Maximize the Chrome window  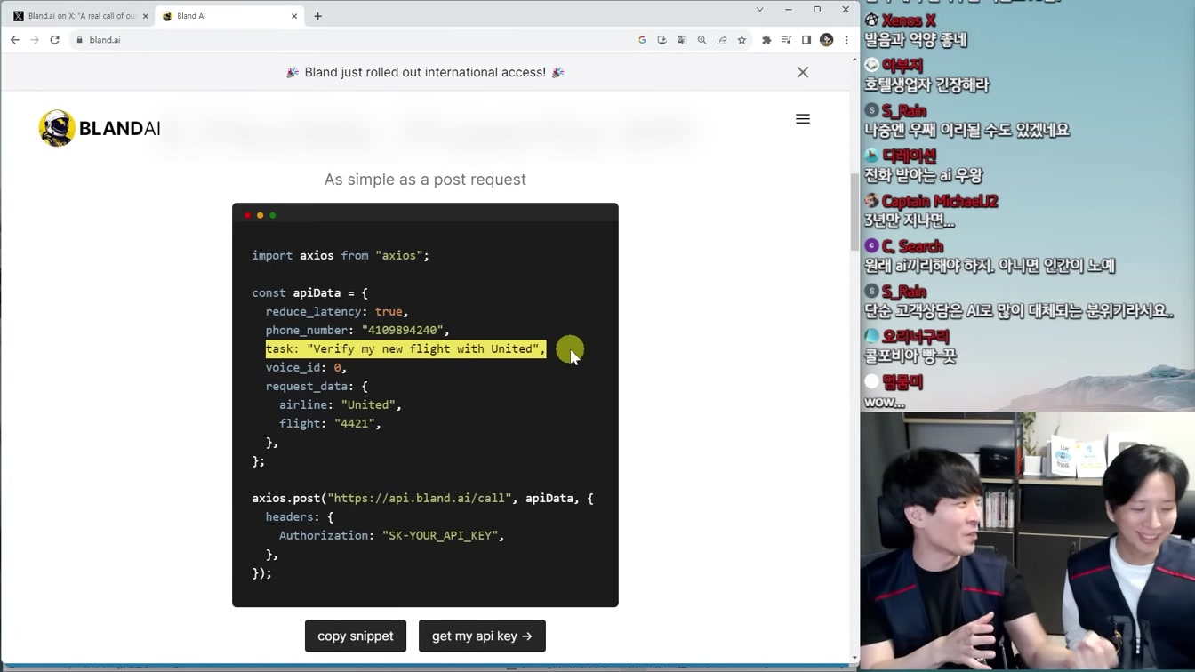[817, 10]
